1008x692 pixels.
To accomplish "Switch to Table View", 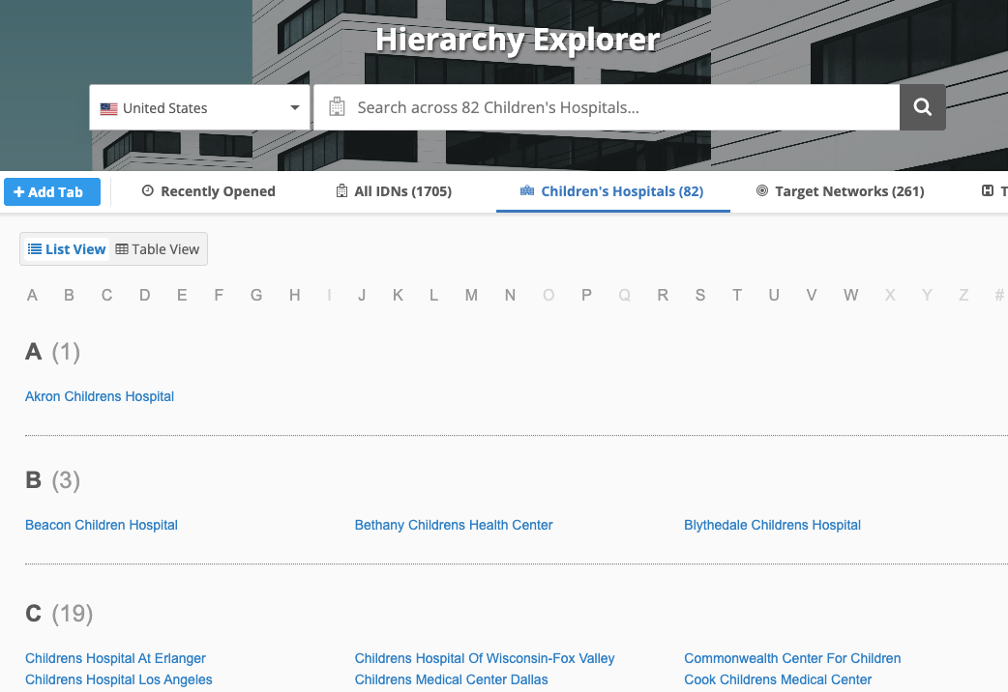I will [158, 249].
